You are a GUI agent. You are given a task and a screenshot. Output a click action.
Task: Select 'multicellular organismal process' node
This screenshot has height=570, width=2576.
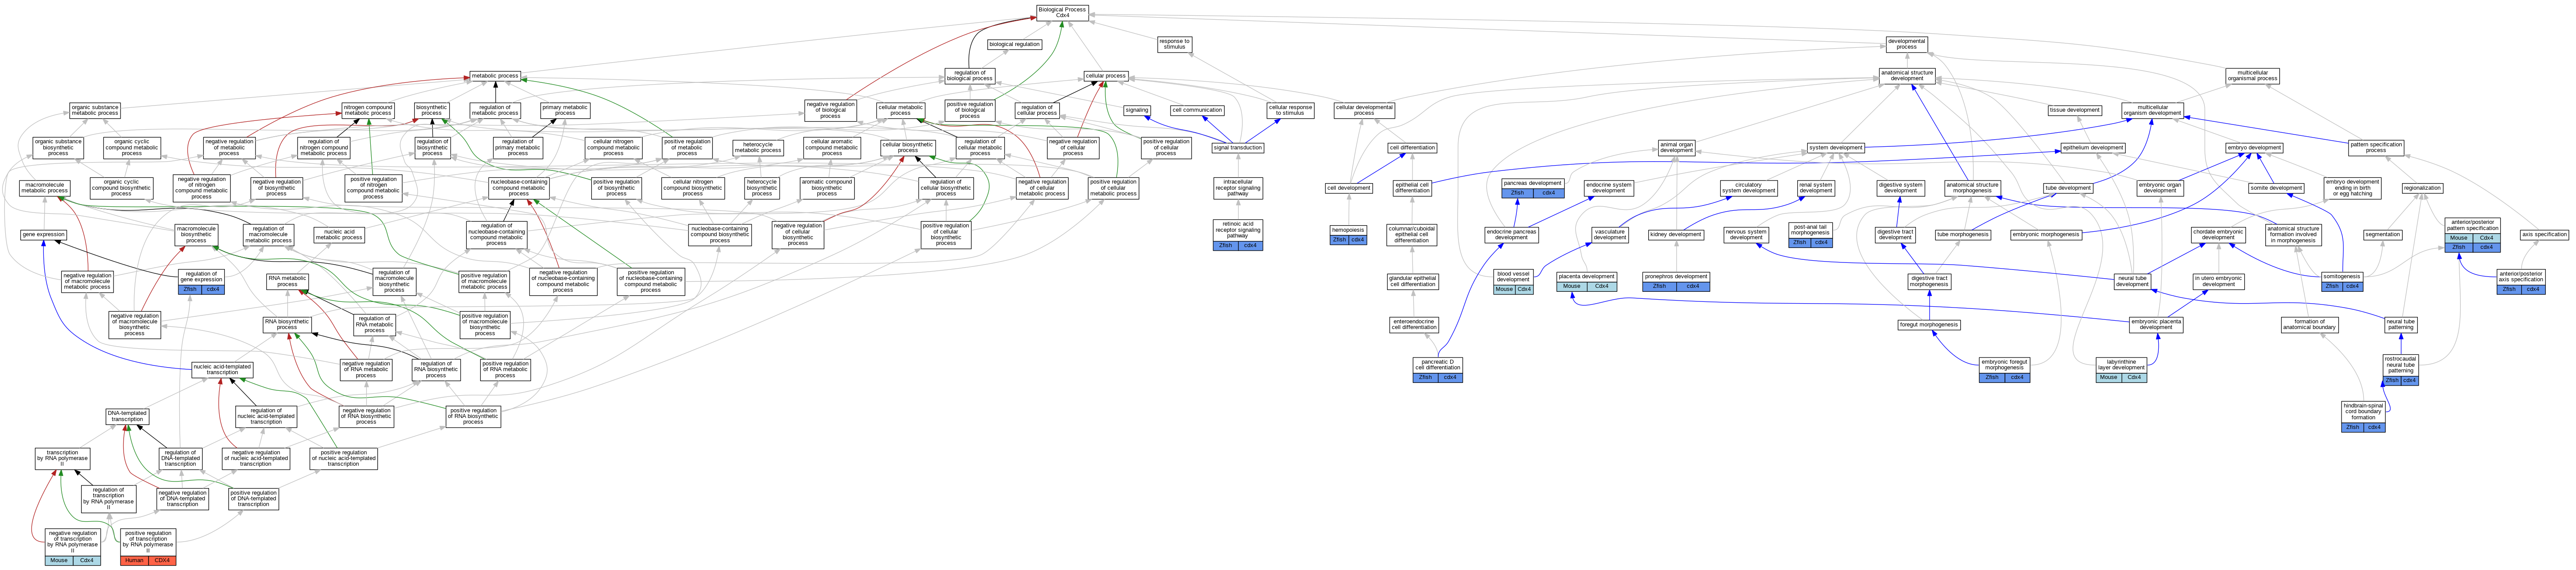(x=2253, y=75)
